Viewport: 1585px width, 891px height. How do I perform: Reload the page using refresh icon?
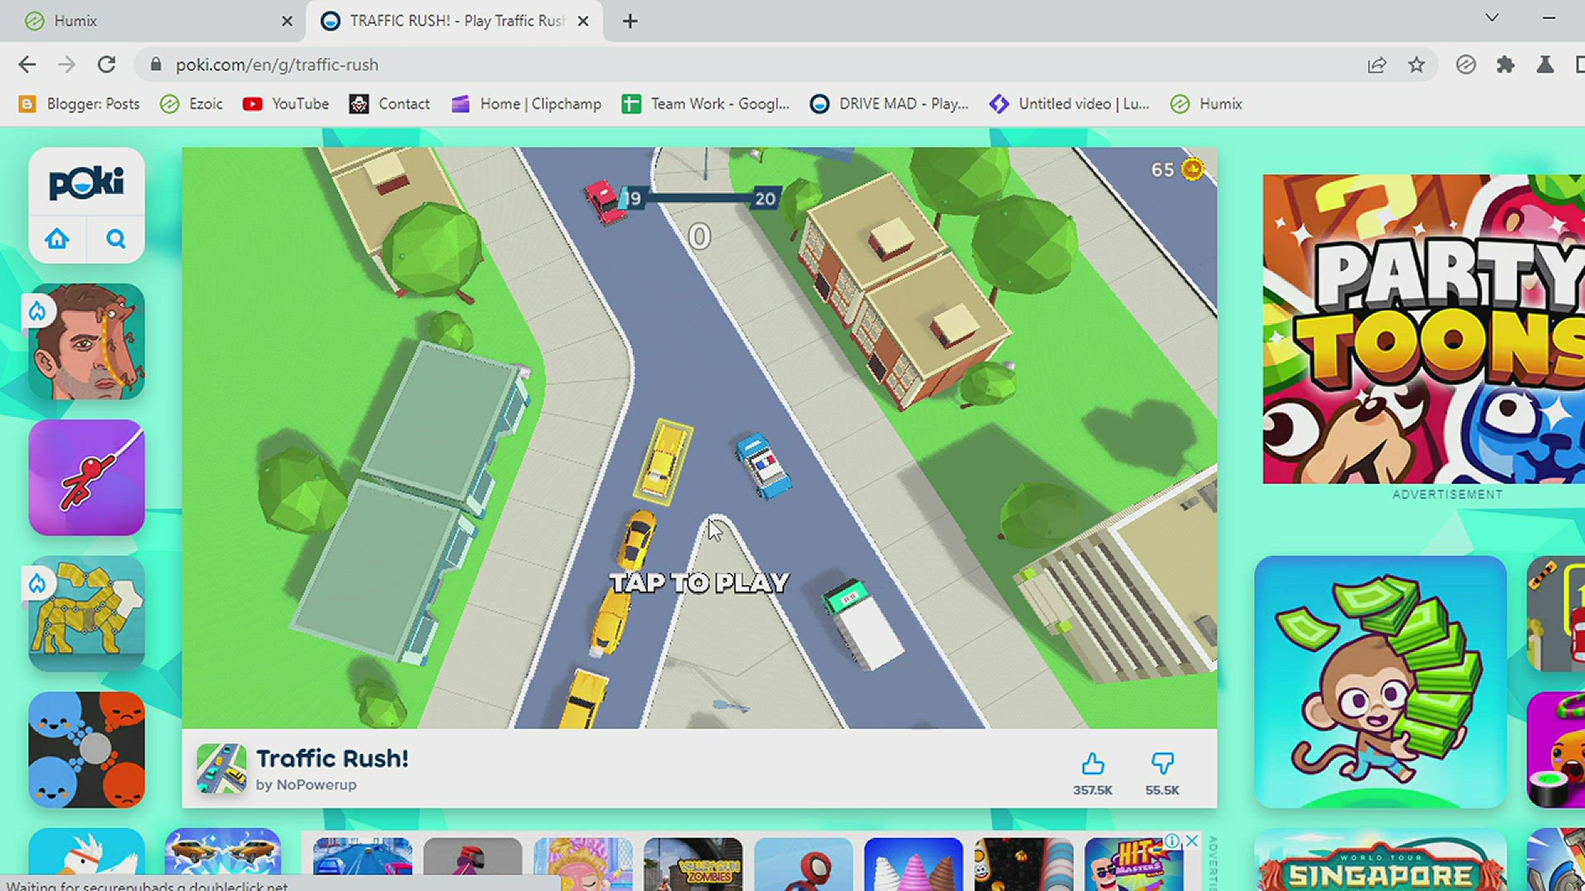pos(106,64)
